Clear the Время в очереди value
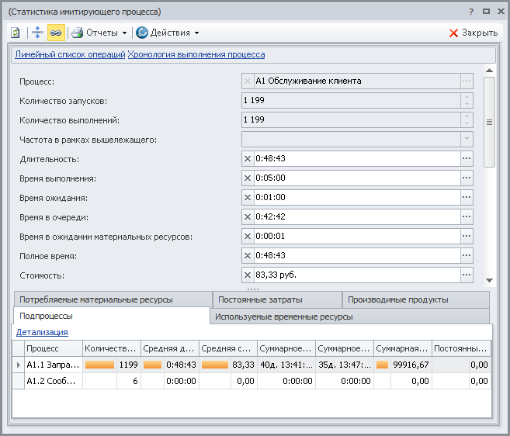This screenshot has width=510, height=436. point(248,216)
